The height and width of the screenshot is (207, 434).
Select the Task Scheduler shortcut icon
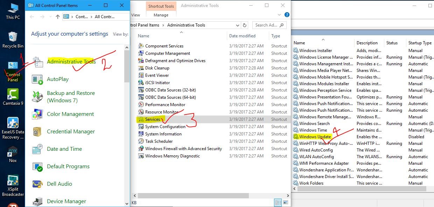click(x=141, y=141)
